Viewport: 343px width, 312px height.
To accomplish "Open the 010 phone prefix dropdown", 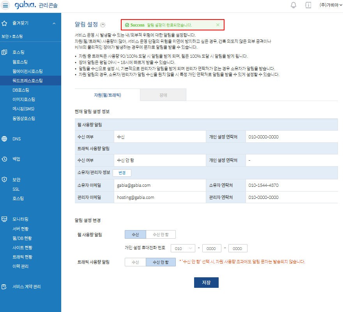I will [x=184, y=248].
